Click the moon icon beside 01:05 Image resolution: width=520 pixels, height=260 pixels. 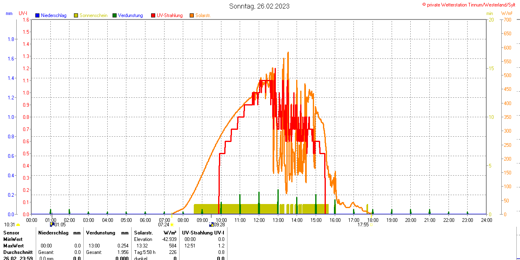pos(52,224)
